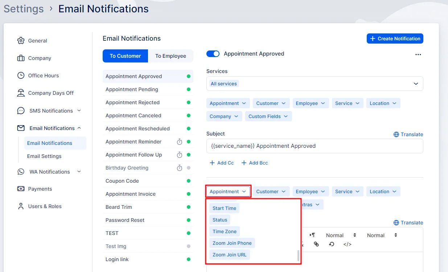This screenshot has height=272, width=448.
Task: Open Email Settings in the sidebar
Action: [x=44, y=156]
